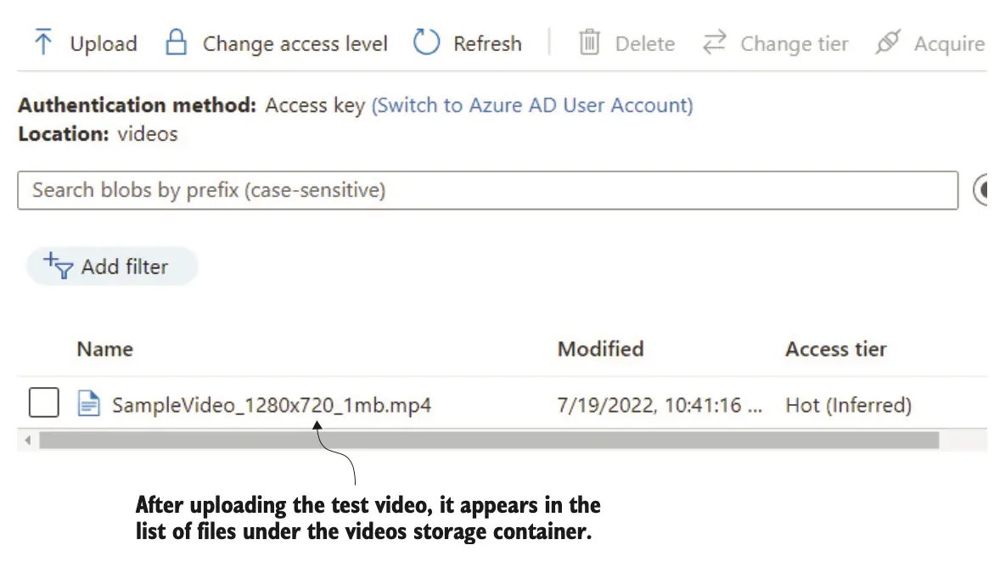This screenshot has height=562, width=1005.
Task: Click the horizontal scrollbar thumb
Action: pos(488,440)
